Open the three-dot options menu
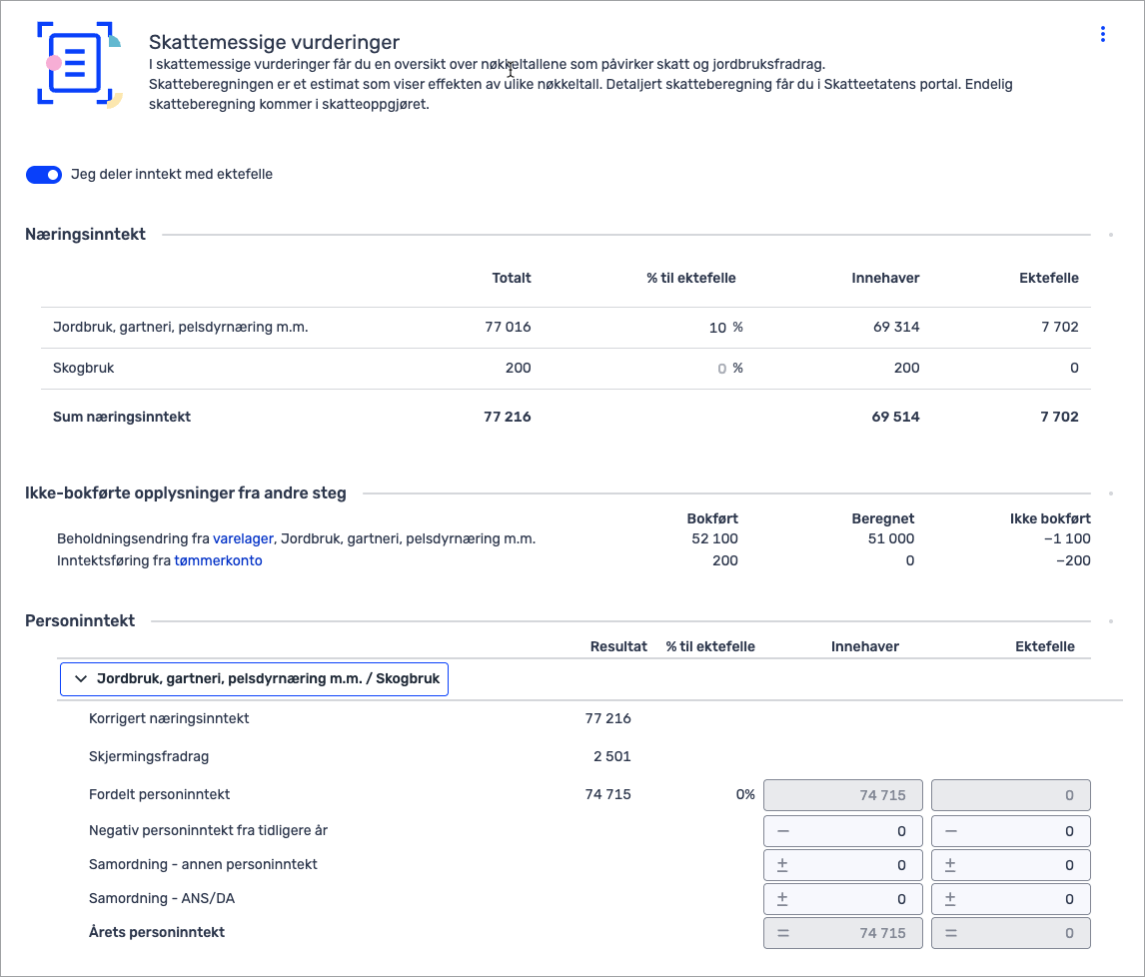 pos(1102,35)
